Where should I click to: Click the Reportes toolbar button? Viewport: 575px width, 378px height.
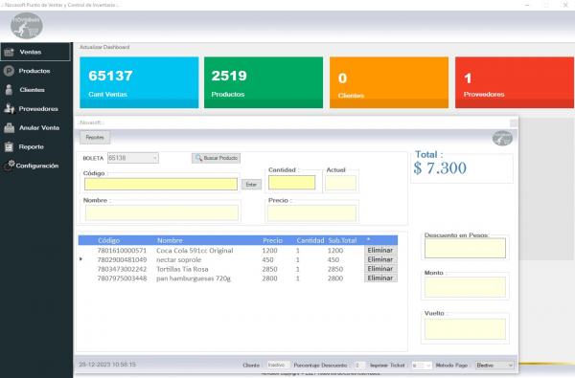95,138
